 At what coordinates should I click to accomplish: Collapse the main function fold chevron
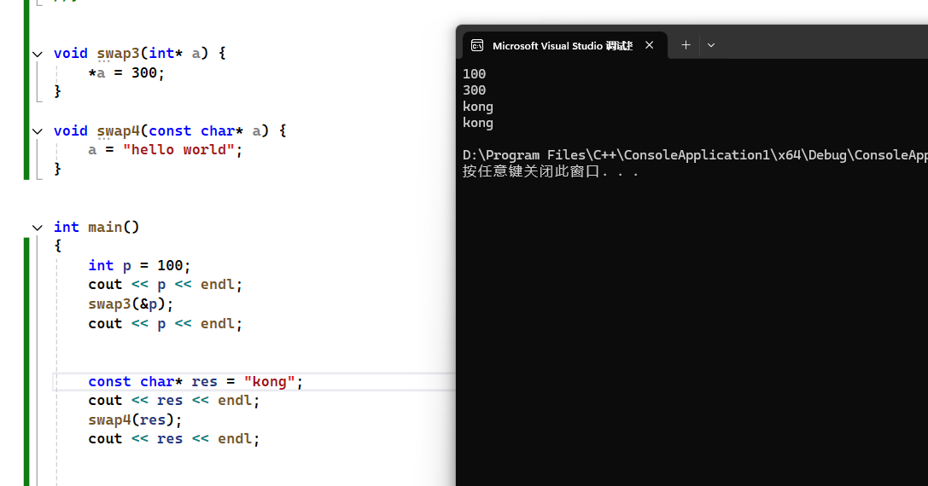point(37,228)
